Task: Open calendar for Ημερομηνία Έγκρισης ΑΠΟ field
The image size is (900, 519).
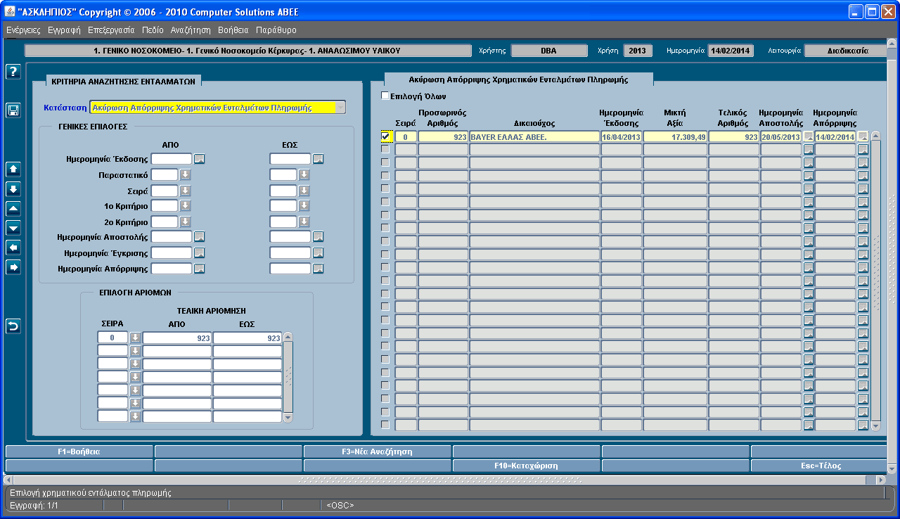Action: [200, 253]
